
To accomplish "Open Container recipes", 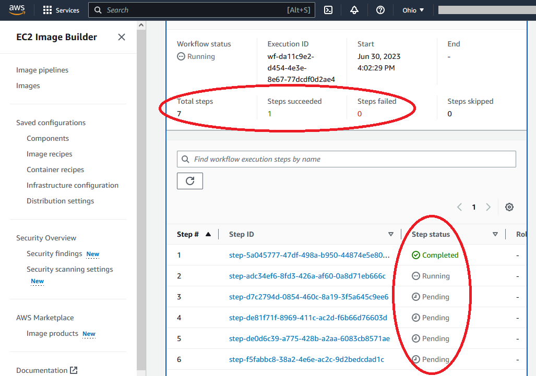I will point(55,169).
